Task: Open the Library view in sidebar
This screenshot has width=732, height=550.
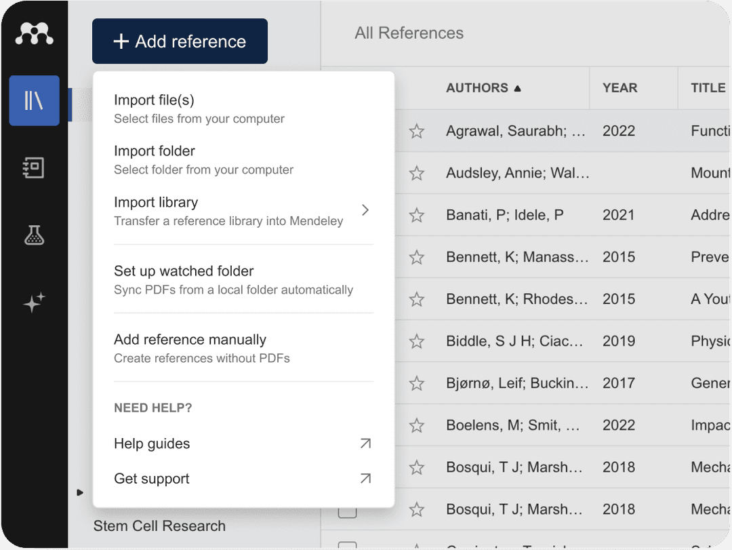Action: pos(34,100)
